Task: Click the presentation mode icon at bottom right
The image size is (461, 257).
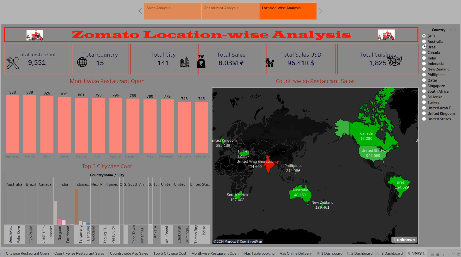Action: coord(459,255)
